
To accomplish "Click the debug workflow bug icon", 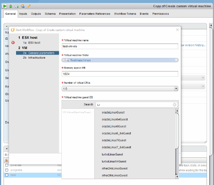I will (x=11, y=6).
